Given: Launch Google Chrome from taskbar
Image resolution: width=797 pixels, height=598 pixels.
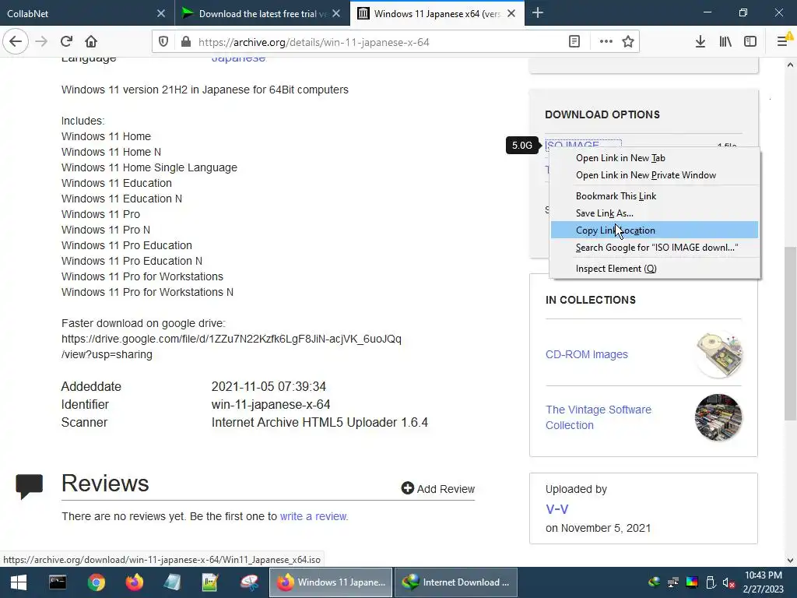Looking at the screenshot, I should [x=96, y=582].
